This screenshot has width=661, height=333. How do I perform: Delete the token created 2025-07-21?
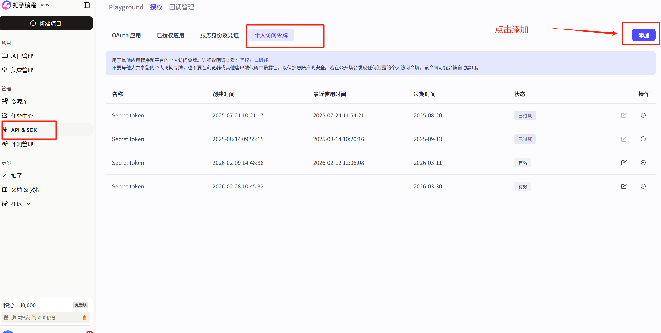click(x=643, y=115)
